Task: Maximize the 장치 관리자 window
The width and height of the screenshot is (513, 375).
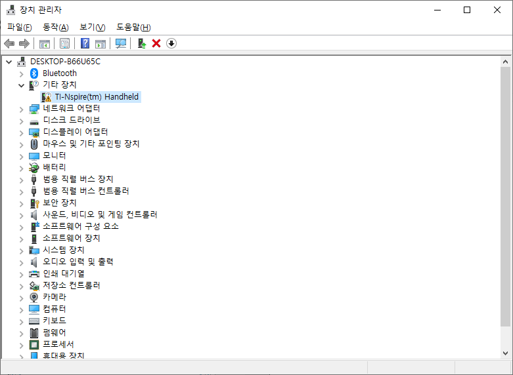Action: point(467,10)
